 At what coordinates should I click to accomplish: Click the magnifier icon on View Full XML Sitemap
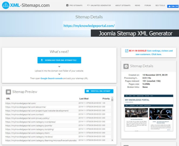coord(88,91)
